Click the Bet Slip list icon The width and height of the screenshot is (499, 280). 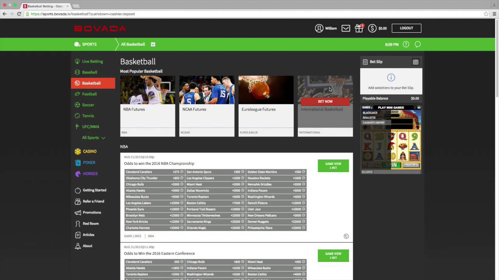[365, 62]
